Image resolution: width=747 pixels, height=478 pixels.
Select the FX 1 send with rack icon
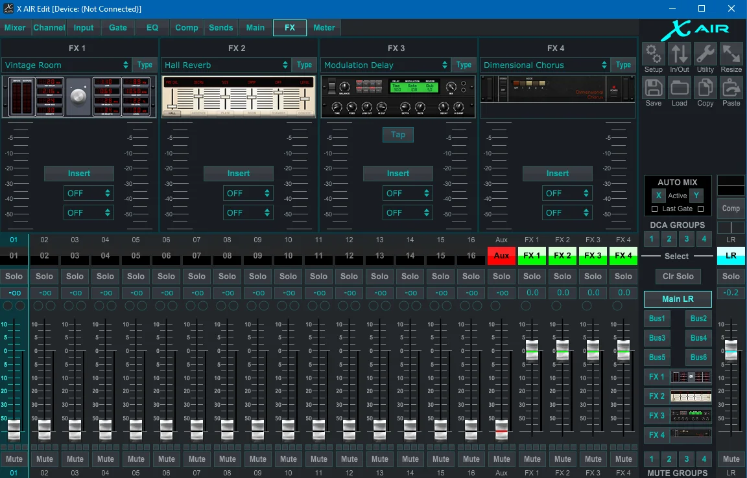click(678, 376)
